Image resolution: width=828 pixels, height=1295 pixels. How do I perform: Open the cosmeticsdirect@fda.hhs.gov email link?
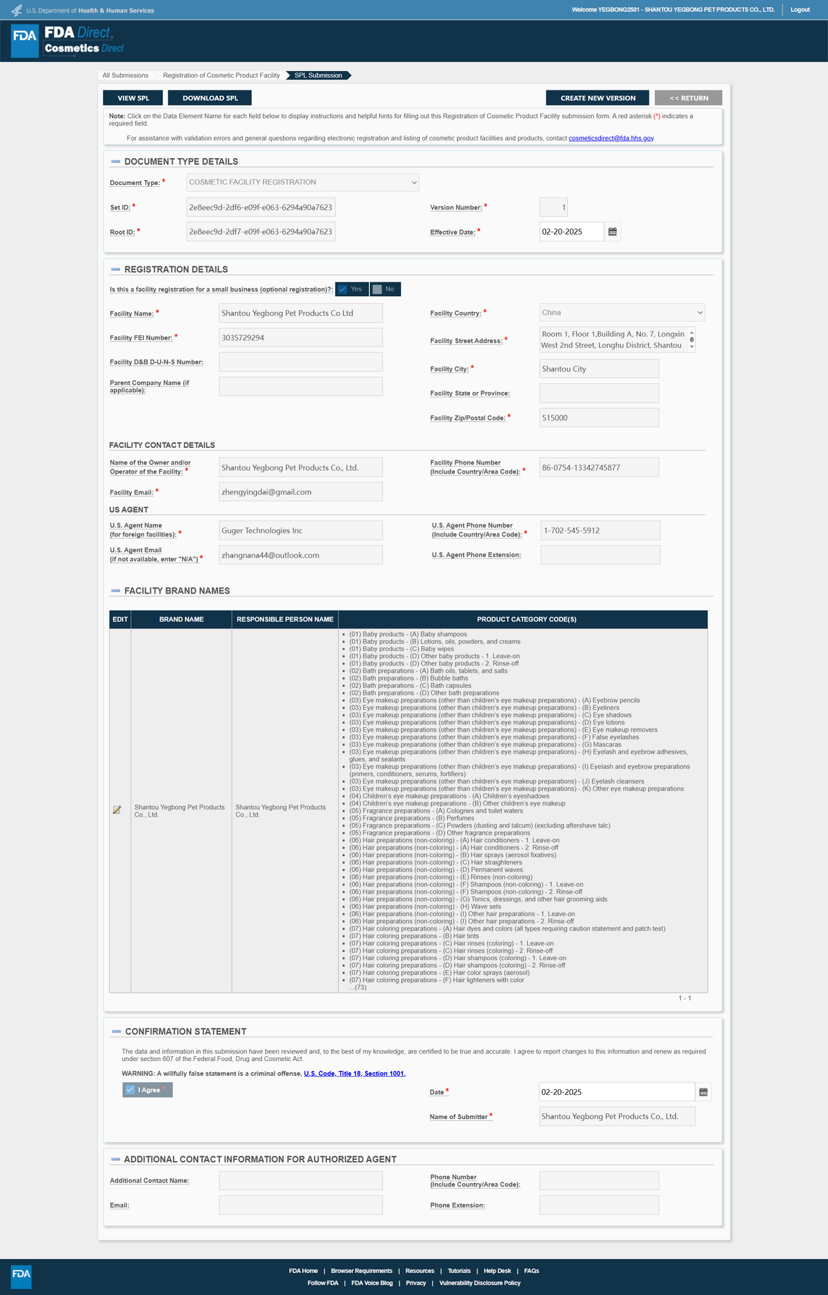click(x=611, y=138)
